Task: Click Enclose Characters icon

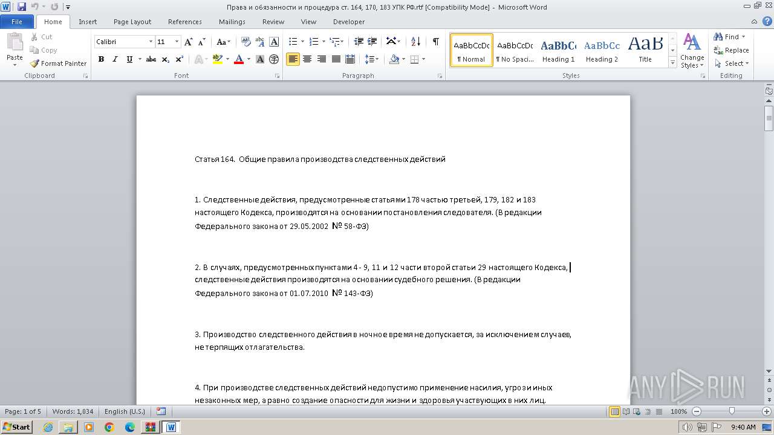Action: pyautogui.click(x=274, y=59)
